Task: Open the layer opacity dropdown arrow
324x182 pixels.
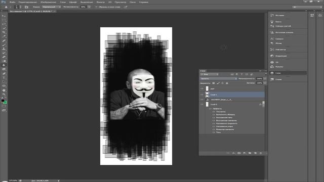Action: 265,79
